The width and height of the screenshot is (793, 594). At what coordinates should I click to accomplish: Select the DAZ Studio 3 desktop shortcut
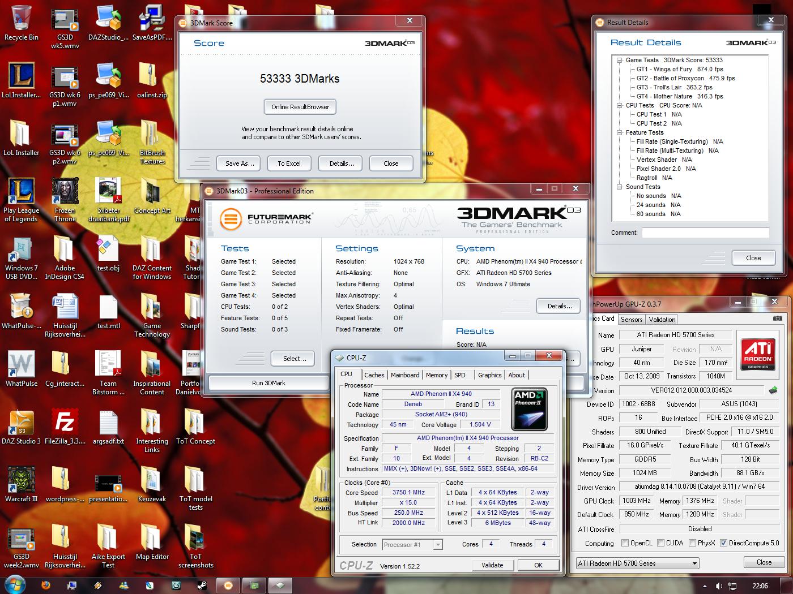click(x=22, y=427)
